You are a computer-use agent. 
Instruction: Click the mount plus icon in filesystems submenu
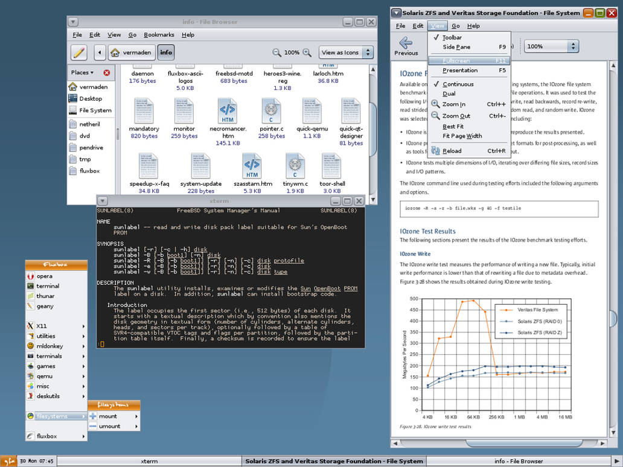pos(94,416)
